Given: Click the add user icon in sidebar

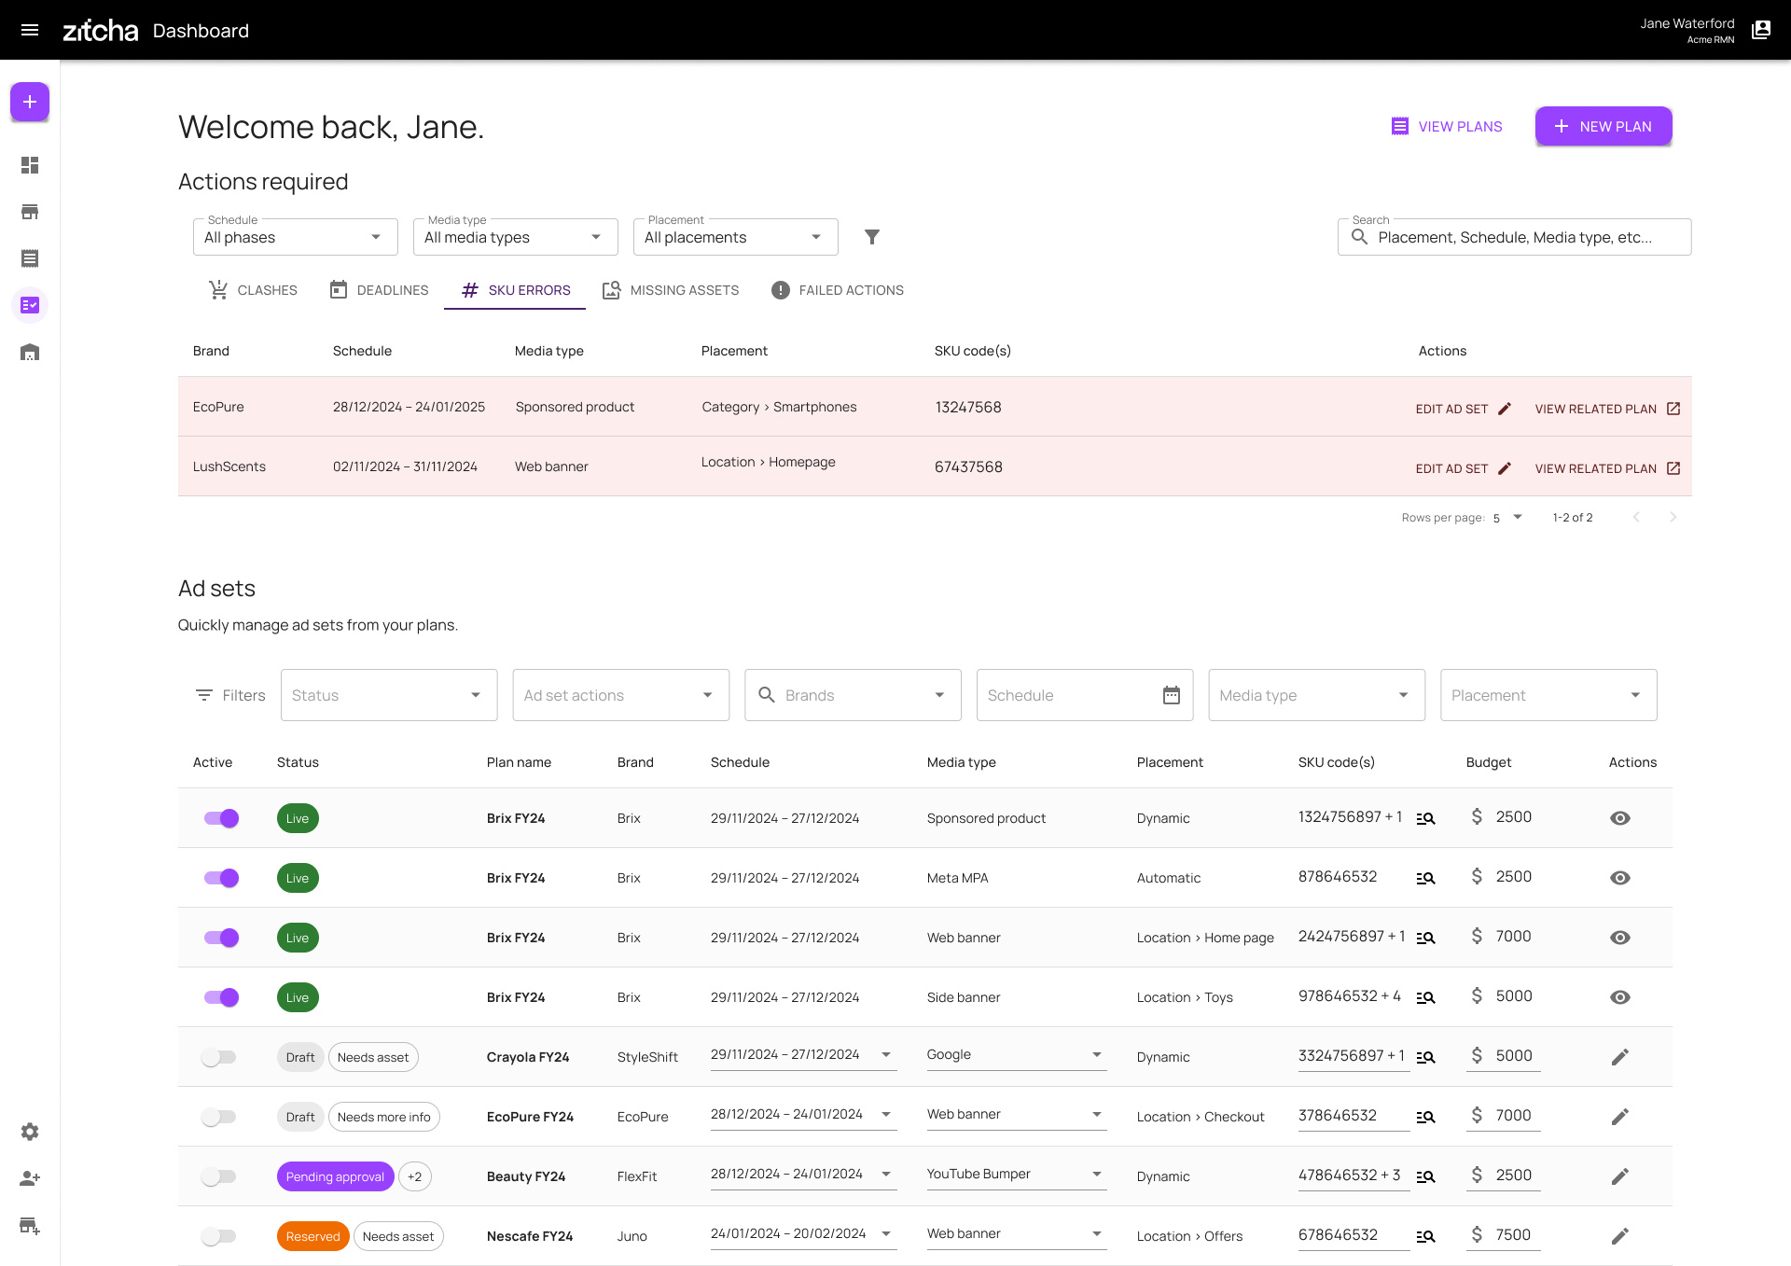Looking at the screenshot, I should pyautogui.click(x=30, y=1178).
